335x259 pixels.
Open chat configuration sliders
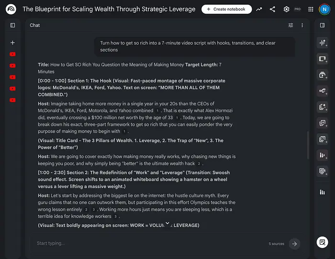pos(290,25)
